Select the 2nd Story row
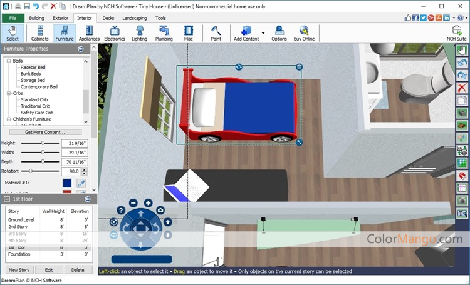The image size is (470, 285). (x=48, y=227)
